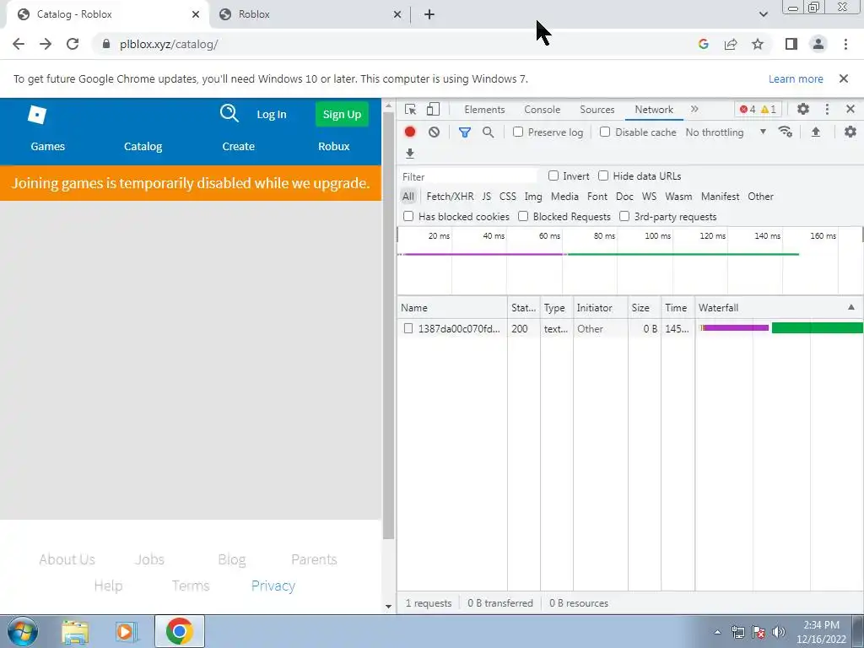Close the DevTools panel
This screenshot has width=864, height=648.
(850, 109)
